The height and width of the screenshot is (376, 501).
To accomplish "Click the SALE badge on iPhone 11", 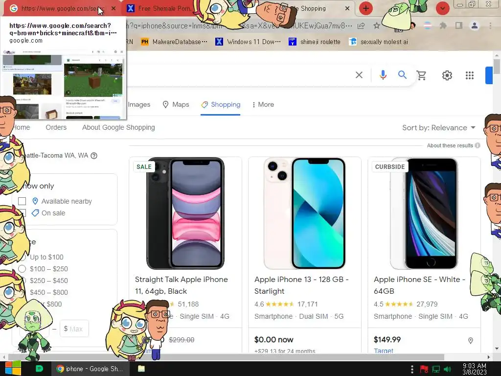I will tap(144, 166).
